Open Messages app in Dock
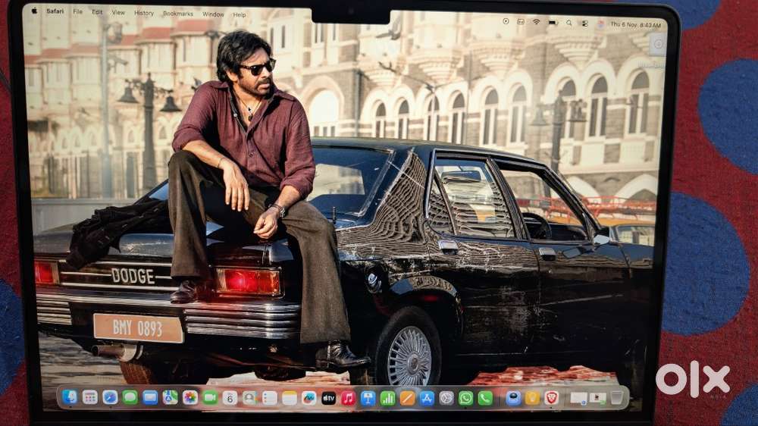This screenshot has height=426, width=758. pos(130,397)
